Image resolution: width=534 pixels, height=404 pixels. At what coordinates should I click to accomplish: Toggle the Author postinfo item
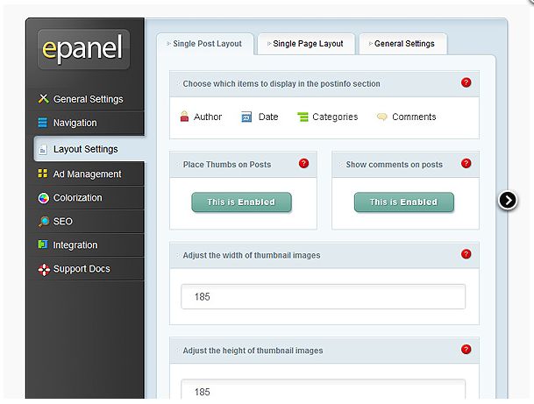[201, 117]
